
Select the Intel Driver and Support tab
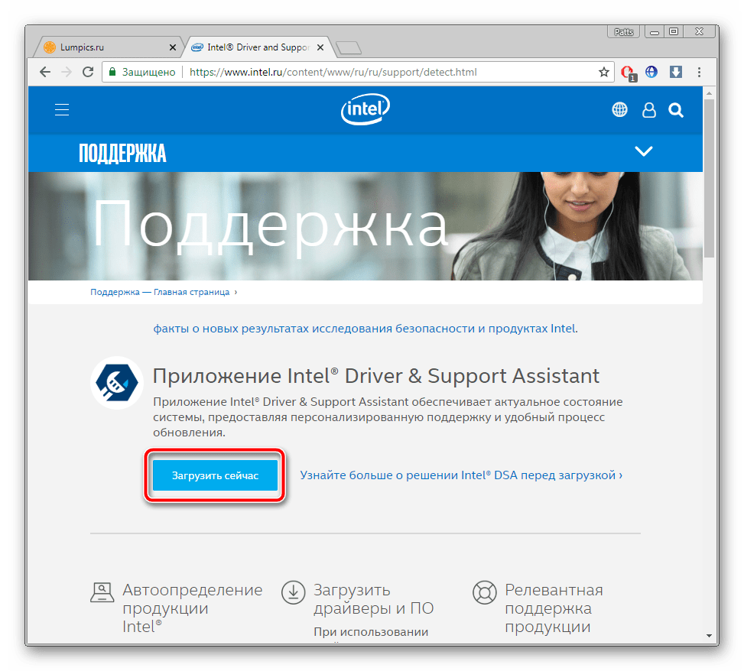[x=256, y=47]
